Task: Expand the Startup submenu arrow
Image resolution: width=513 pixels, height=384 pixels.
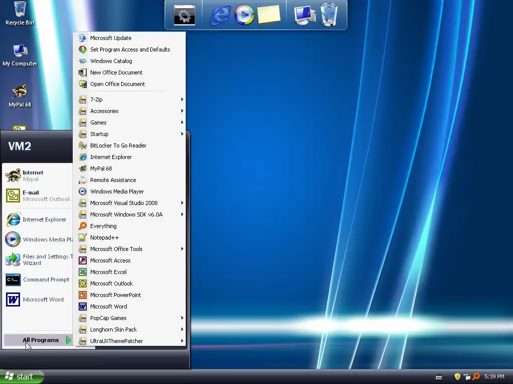Action: 182,133
